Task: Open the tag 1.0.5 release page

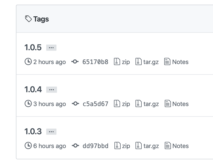Action: click(33, 47)
